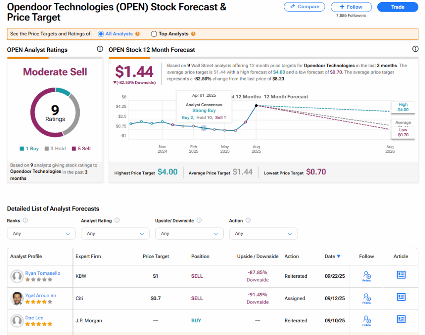Open article icon in KBW row

[401, 275]
